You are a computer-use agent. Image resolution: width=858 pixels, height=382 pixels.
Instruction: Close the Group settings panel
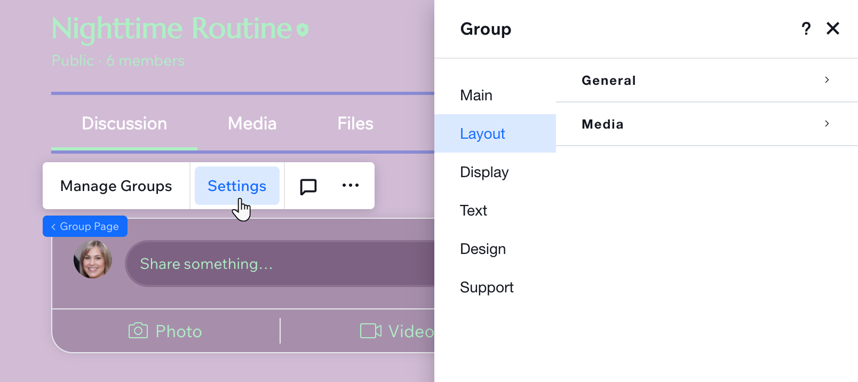click(832, 29)
